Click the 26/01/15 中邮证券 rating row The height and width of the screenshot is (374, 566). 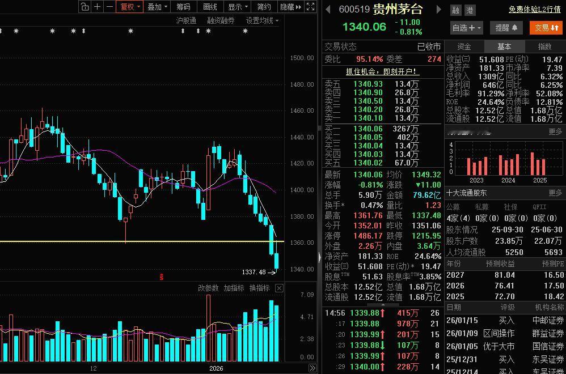(505, 320)
